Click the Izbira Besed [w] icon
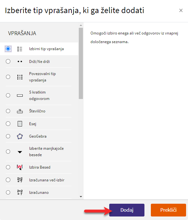Image resolution: width=188 pixels, height=220 pixels. coord(20,167)
